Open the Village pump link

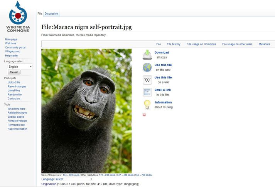[x=13, y=52]
